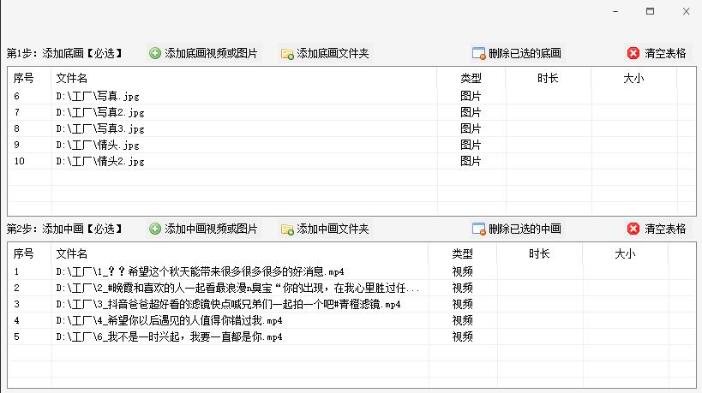Click 大小 header in middle table
This screenshot has height=393, width=702.
625,254
